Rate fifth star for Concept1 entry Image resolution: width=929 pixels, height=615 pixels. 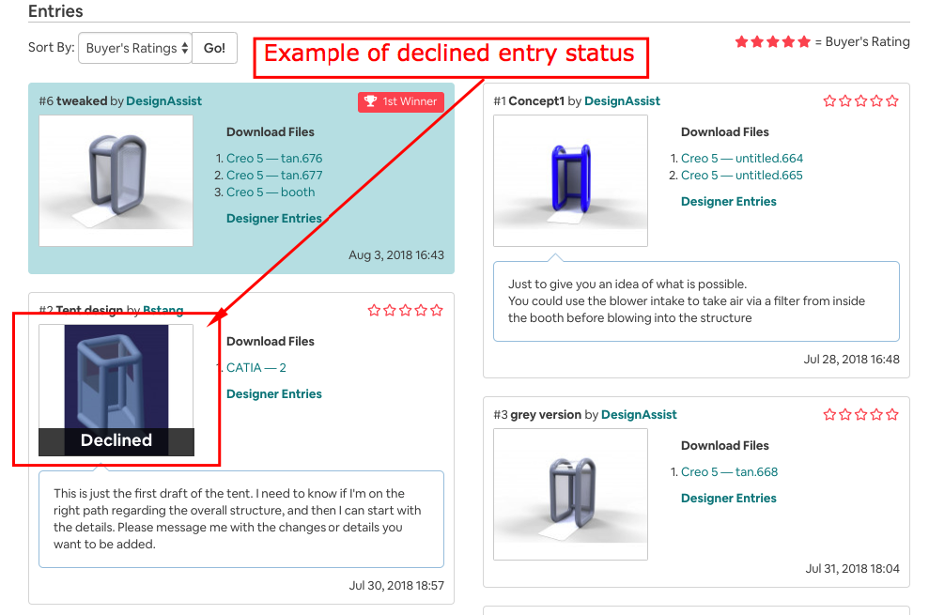click(x=892, y=100)
